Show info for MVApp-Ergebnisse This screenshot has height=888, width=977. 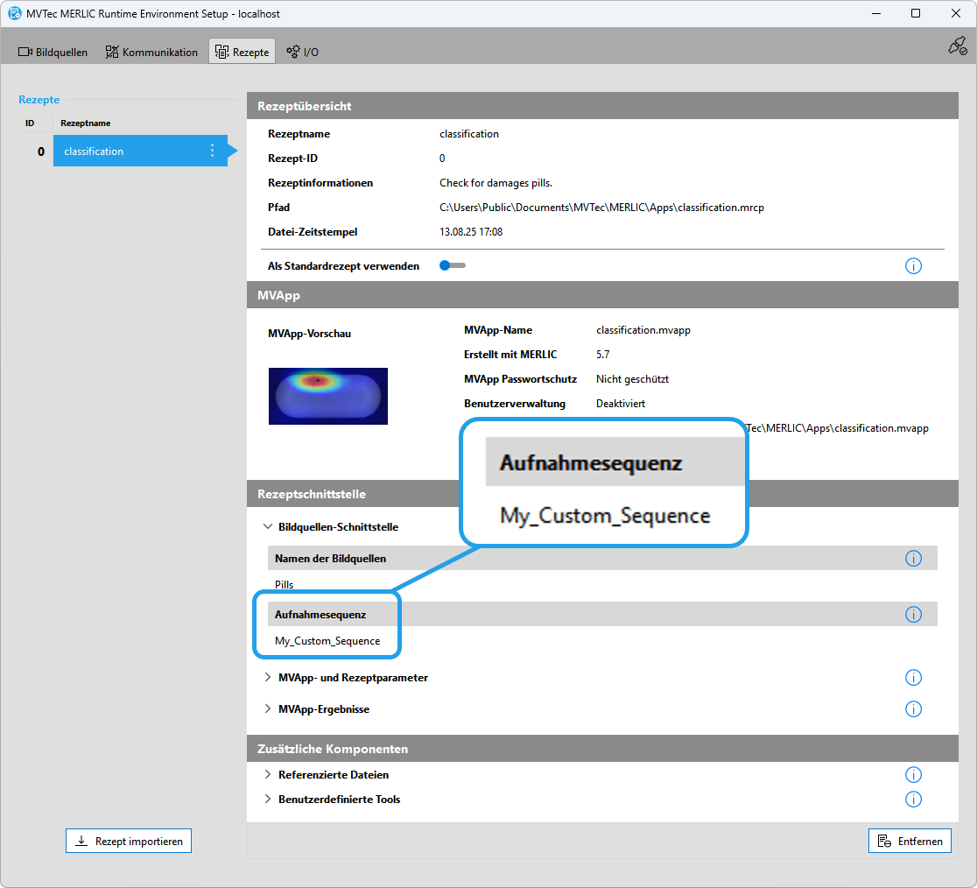[913, 709]
